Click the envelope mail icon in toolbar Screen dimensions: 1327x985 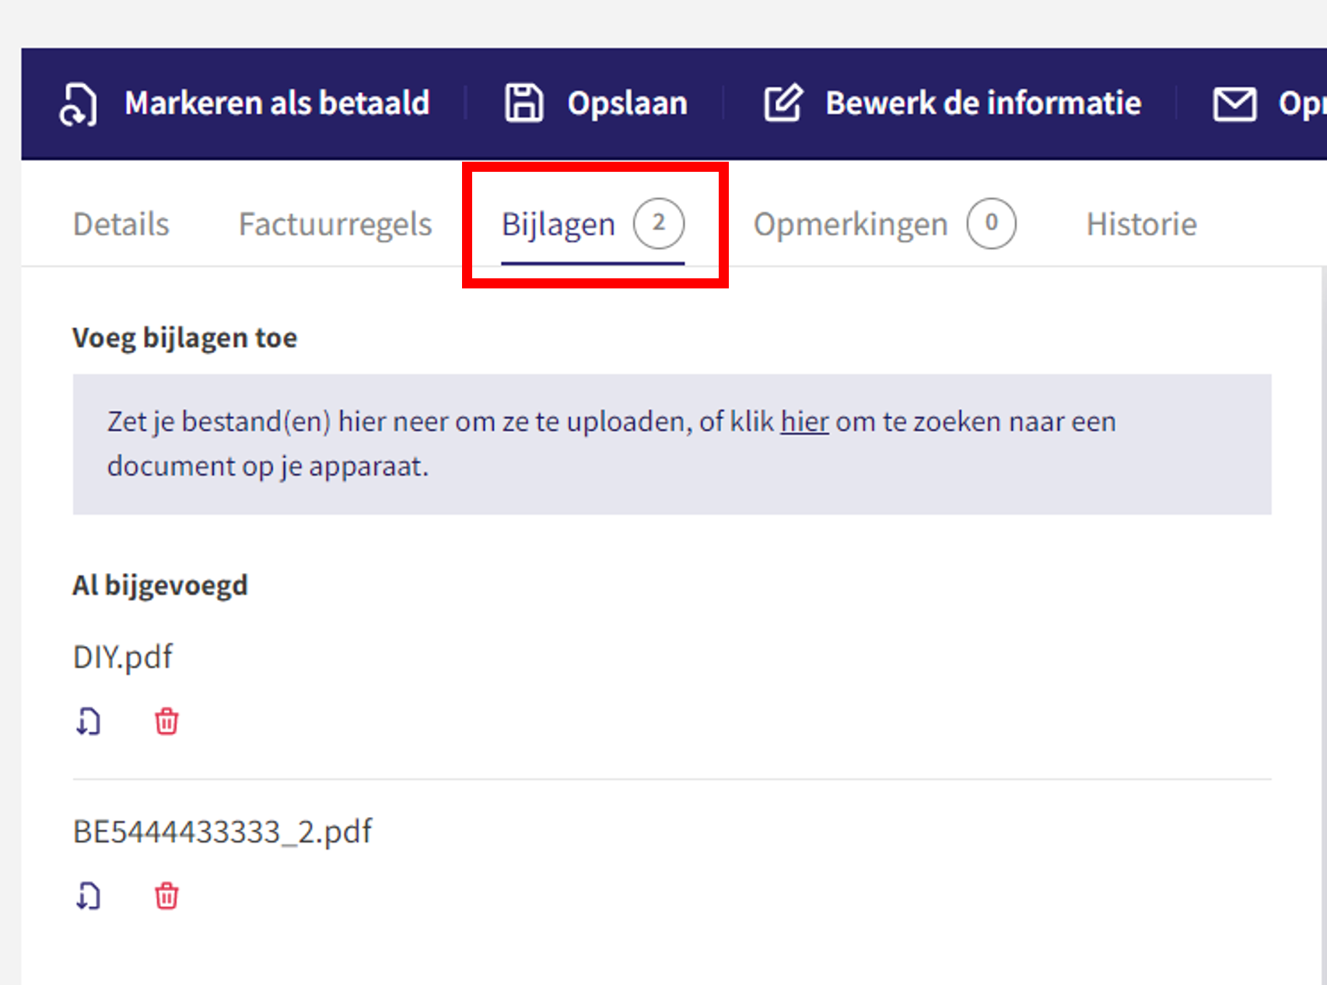(x=1234, y=104)
